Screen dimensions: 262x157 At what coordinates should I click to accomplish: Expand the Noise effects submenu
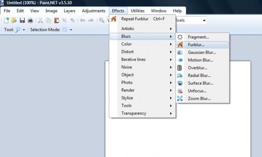(142, 67)
